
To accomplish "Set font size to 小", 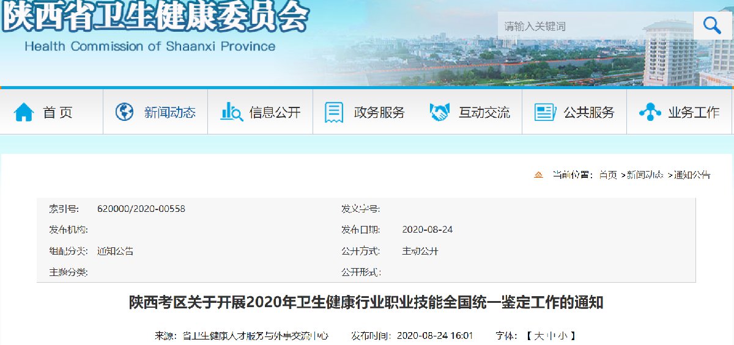I will click(562, 336).
